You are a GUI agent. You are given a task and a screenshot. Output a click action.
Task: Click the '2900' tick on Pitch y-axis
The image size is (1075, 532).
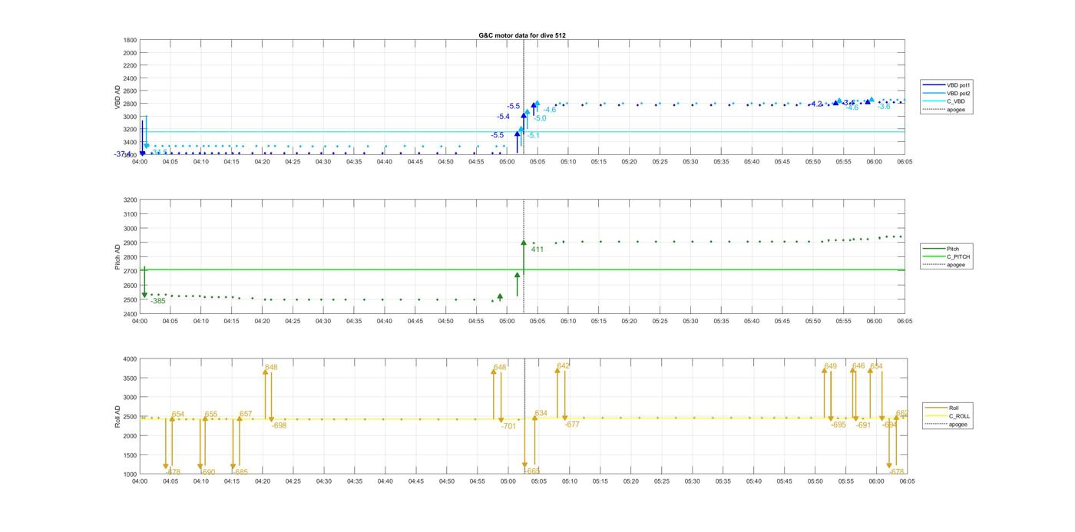tap(130, 243)
